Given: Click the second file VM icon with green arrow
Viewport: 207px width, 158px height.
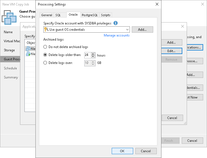Looking at the screenshot, I should pos(28,54).
